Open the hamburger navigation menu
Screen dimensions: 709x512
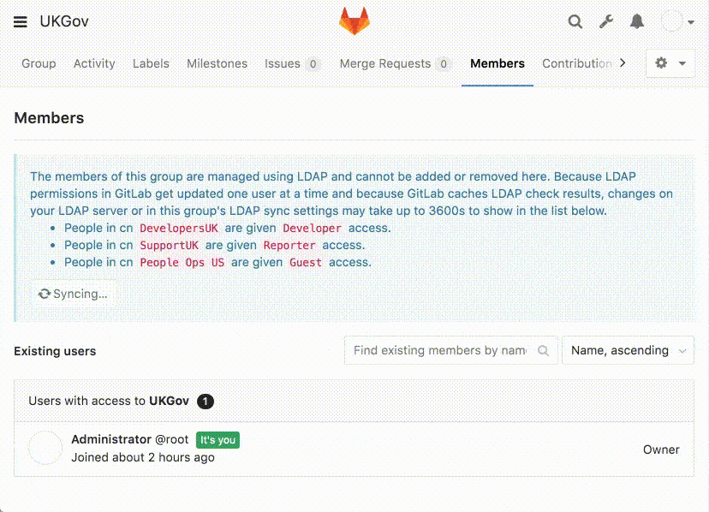(x=21, y=22)
